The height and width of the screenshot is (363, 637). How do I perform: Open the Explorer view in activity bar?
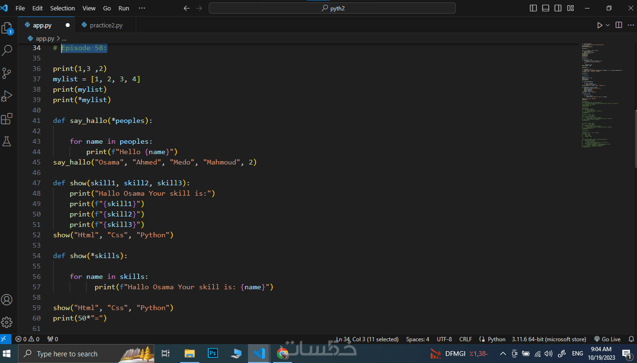7,28
